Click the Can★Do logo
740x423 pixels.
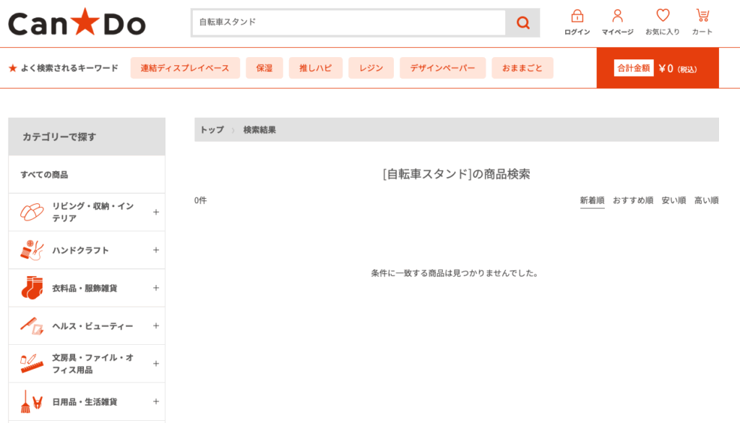pos(77,22)
